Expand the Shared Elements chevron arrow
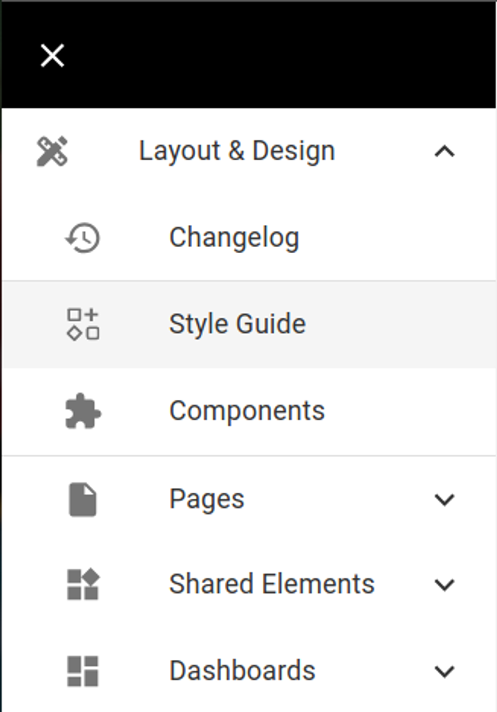This screenshot has width=497, height=712. coord(445,585)
